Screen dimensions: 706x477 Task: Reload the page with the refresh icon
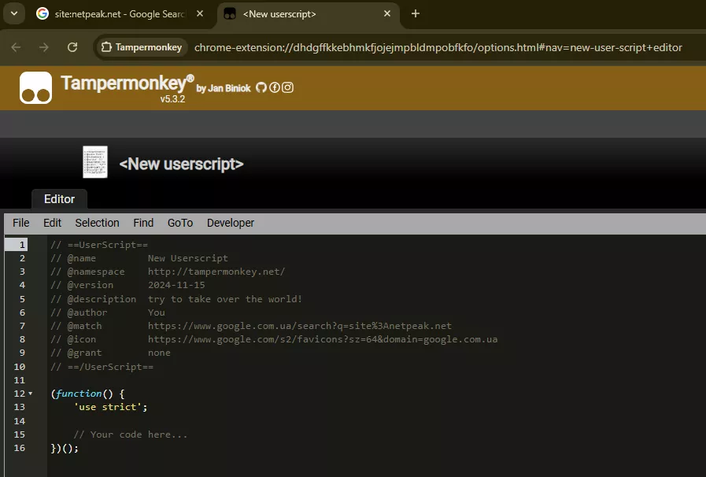(x=72, y=47)
